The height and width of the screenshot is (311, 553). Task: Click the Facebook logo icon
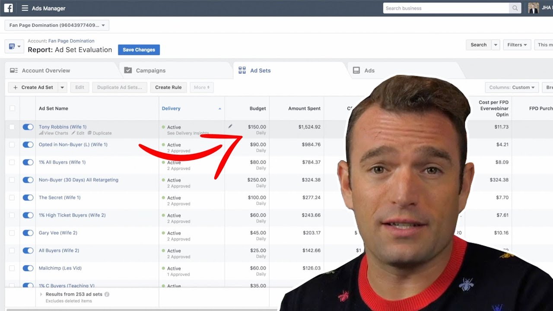click(8, 8)
